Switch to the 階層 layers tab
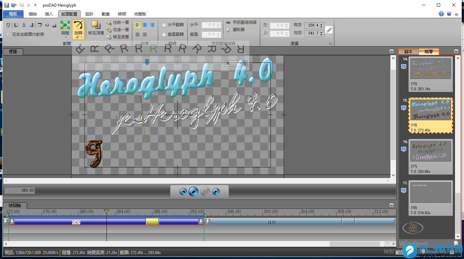This screenshot has height=259, width=464. (x=429, y=52)
